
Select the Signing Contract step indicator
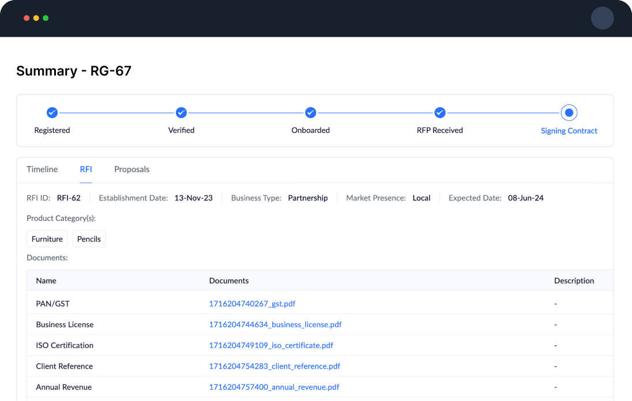pyautogui.click(x=569, y=112)
